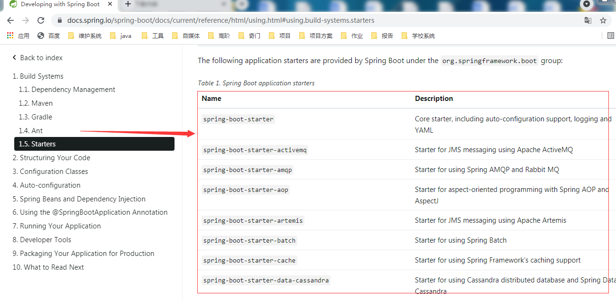
Task: Select the Developing with Spring Boot tab
Action: coord(59,4)
